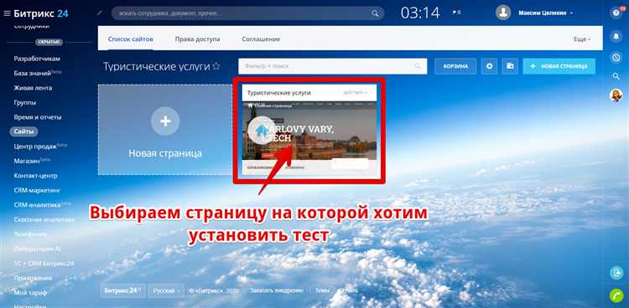Open the Туристические услуги page thumbnail

coord(309,131)
